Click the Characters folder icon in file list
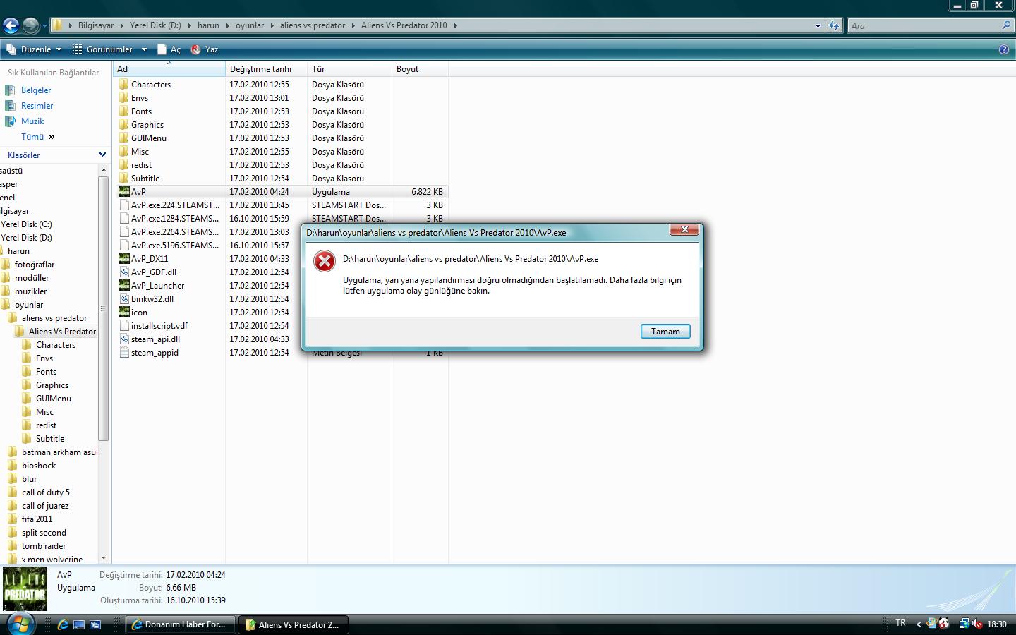The image size is (1016, 635). point(124,84)
